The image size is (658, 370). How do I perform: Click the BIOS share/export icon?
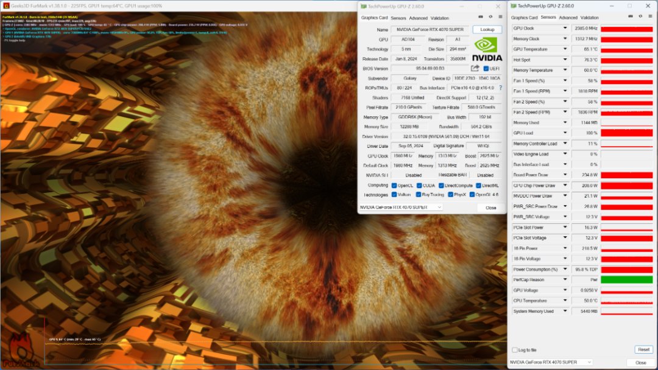click(x=475, y=68)
